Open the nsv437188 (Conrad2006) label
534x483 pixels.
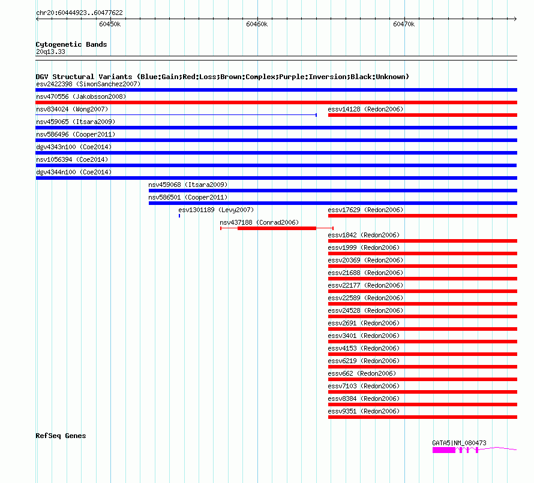coord(259,222)
